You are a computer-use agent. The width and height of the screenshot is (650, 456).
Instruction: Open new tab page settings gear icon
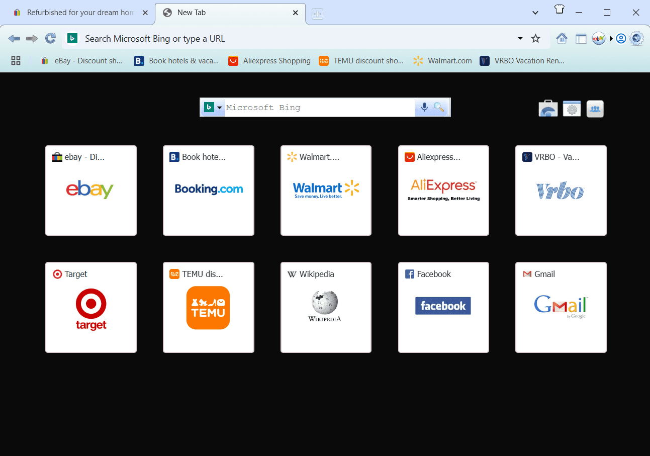click(x=572, y=109)
